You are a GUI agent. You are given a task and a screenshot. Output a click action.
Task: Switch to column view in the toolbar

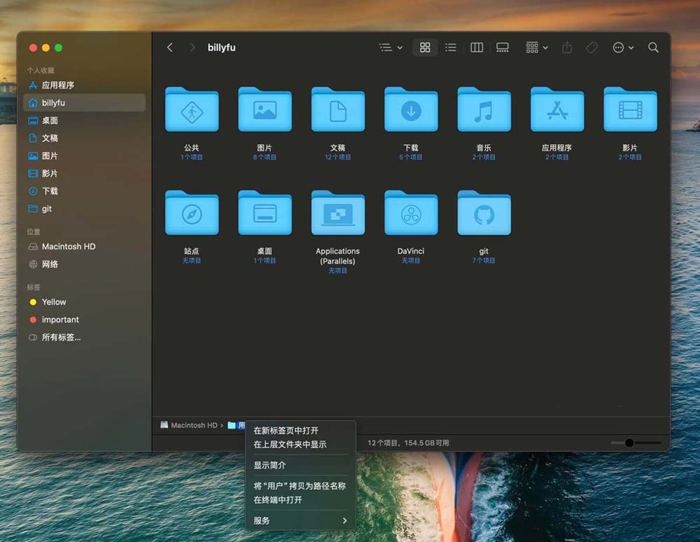pyautogui.click(x=476, y=48)
